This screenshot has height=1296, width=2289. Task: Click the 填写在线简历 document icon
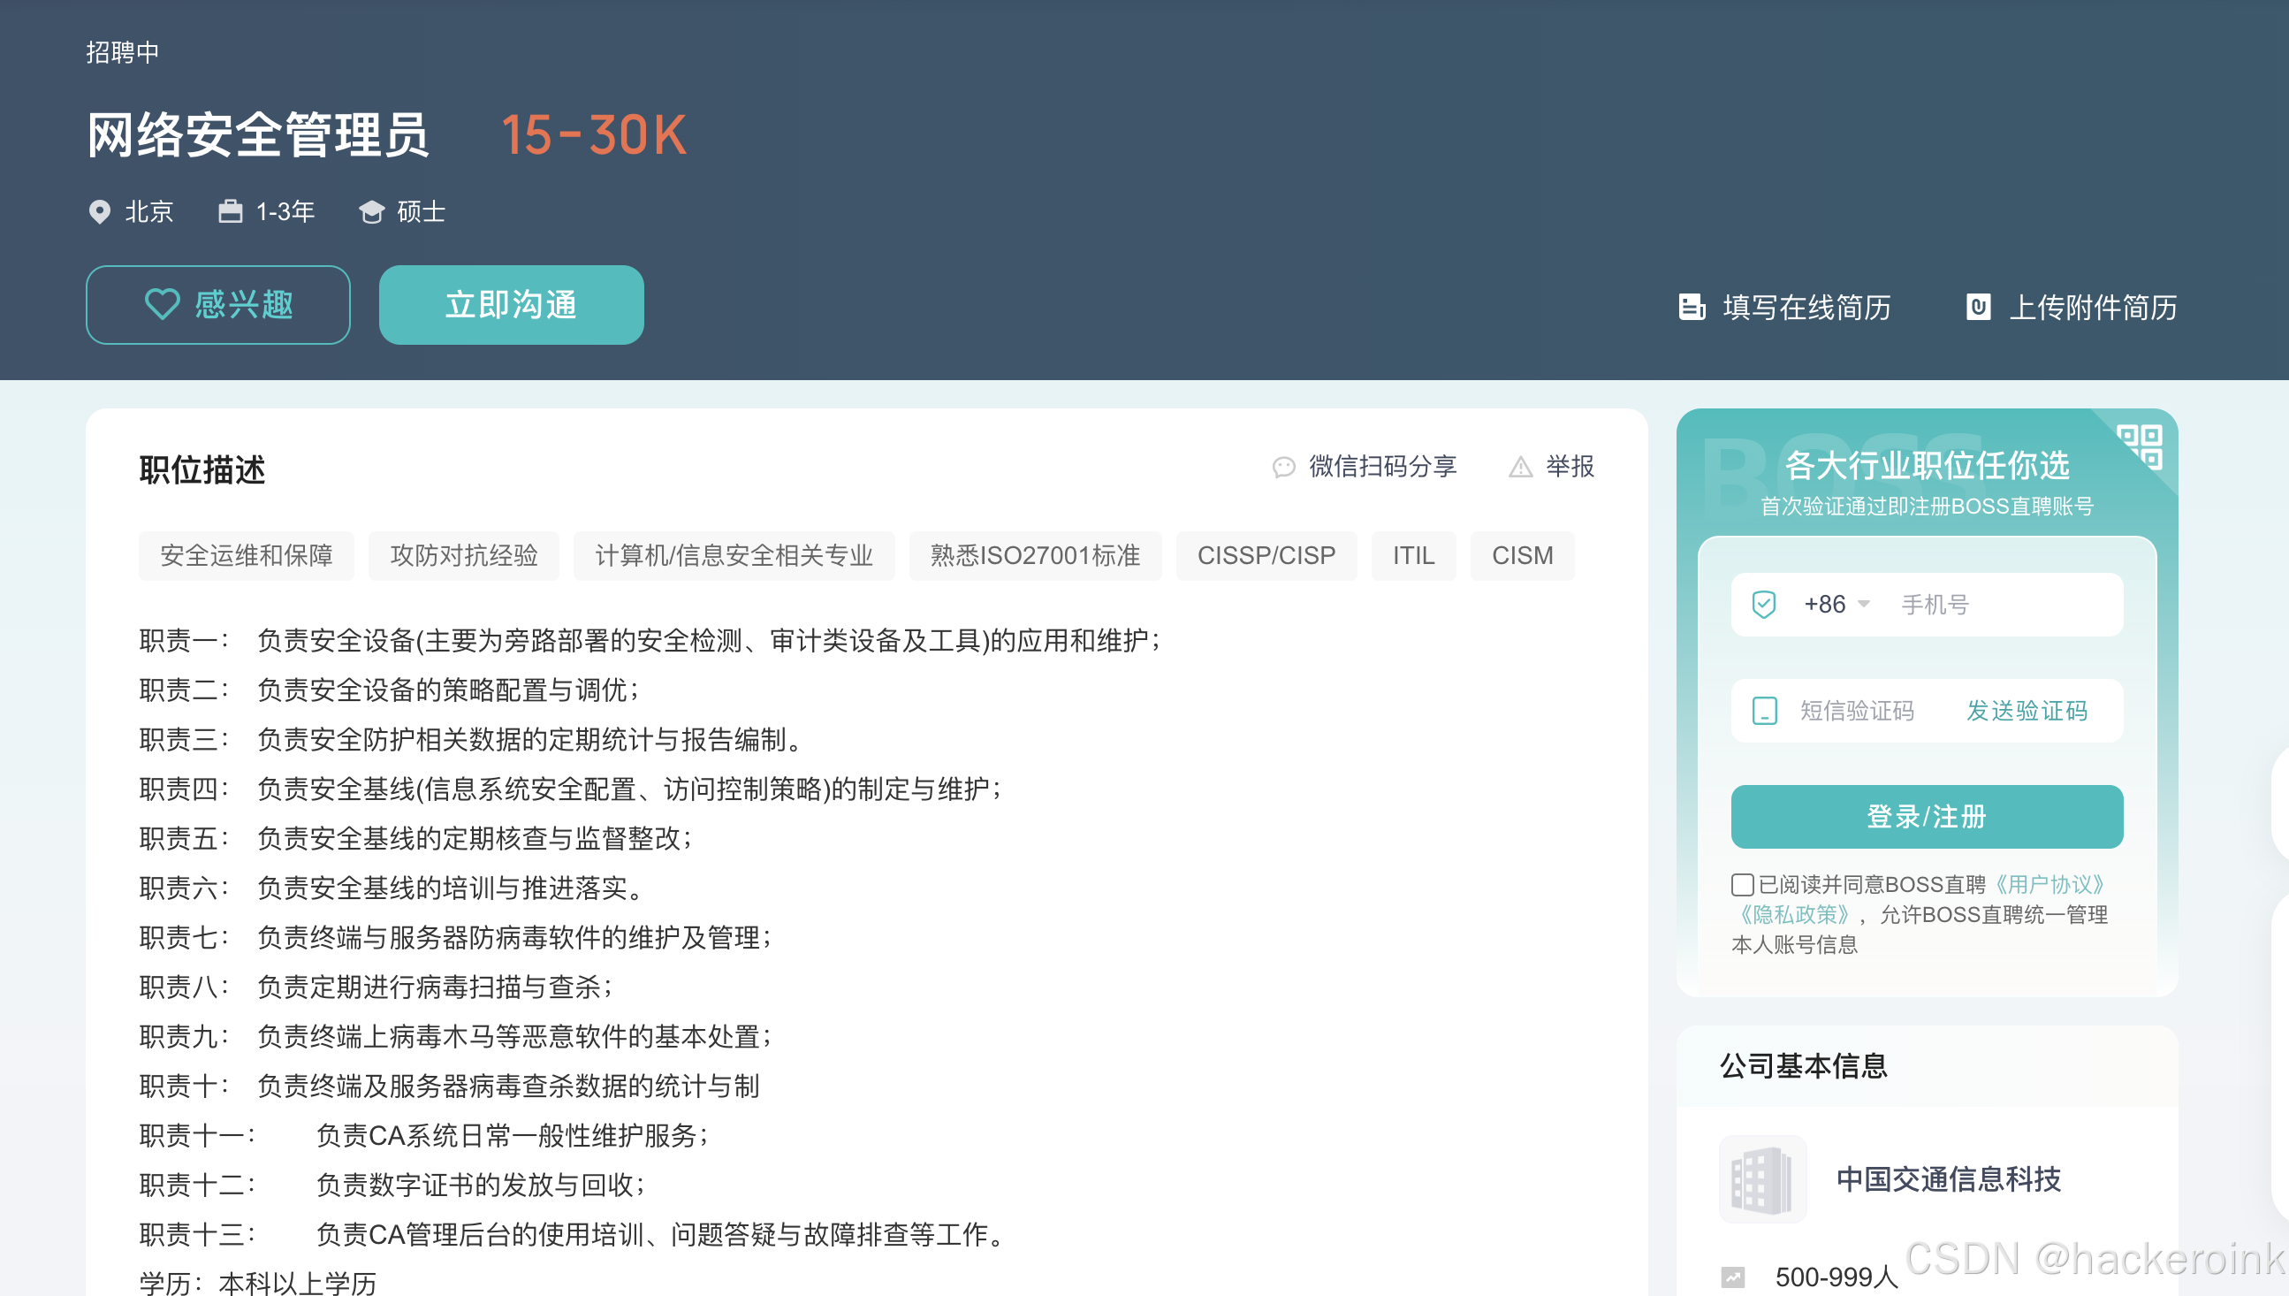(x=1692, y=306)
